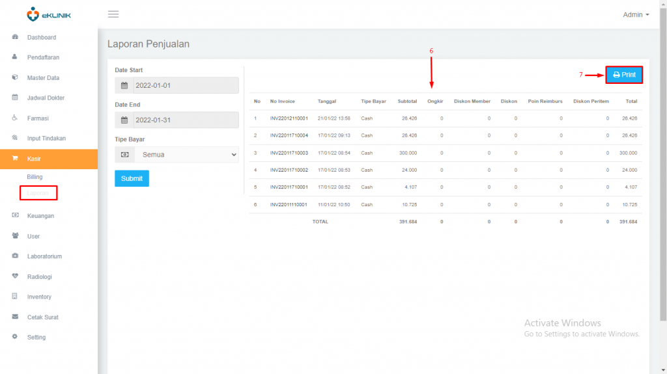Viewport: 667px width, 374px height.
Task: Open Dashboard from sidebar icon
Action: 16,37
